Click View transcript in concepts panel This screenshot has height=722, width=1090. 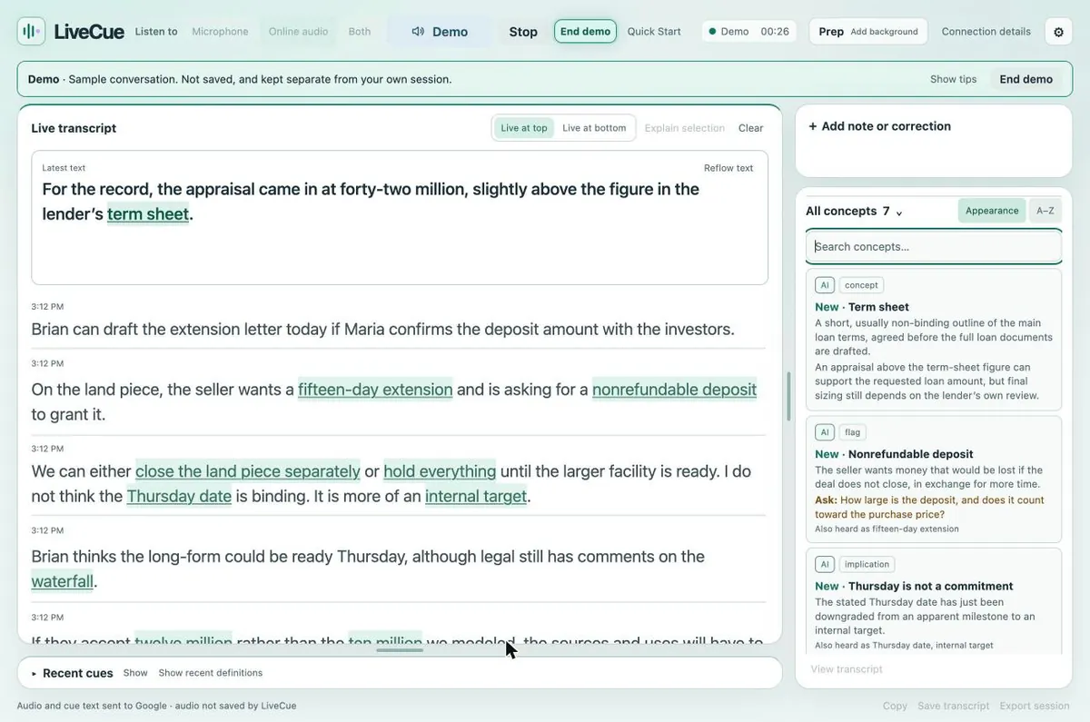coord(847,669)
